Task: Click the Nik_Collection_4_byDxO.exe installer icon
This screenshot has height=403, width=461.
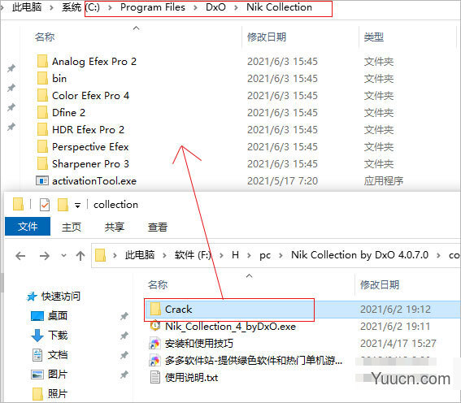Action: [x=155, y=326]
